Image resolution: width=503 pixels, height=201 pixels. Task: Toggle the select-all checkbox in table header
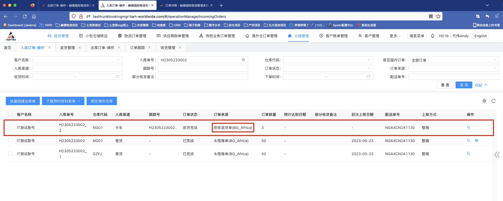point(10,114)
